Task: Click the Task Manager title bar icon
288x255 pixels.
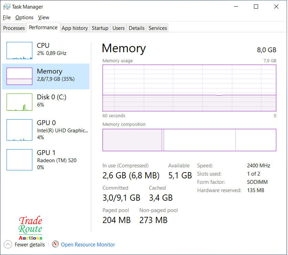Action: [7, 7]
